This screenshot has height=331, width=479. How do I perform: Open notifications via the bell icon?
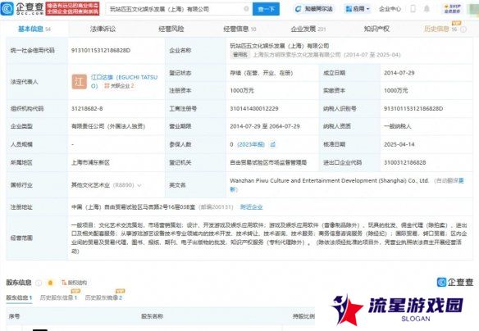point(427,9)
